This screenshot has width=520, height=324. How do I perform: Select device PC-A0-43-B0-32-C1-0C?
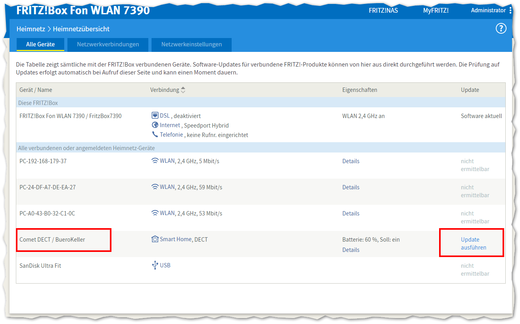(x=47, y=213)
